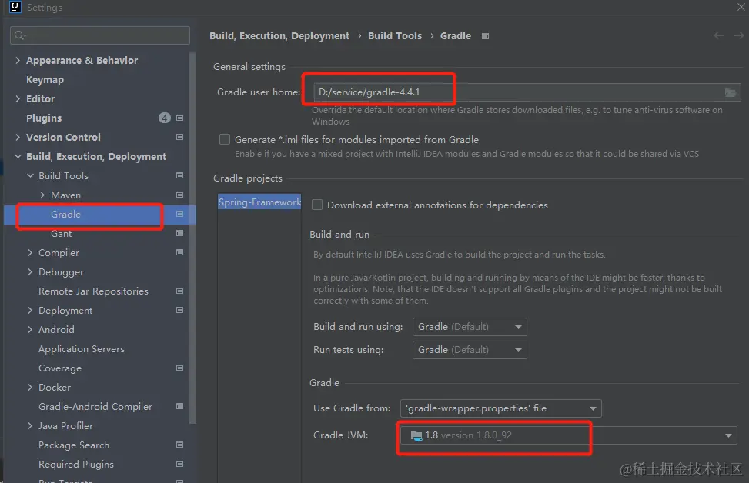Viewport: 749px width, 483px height.
Task: Expand Appearance & Behavior section
Action: coord(18,60)
